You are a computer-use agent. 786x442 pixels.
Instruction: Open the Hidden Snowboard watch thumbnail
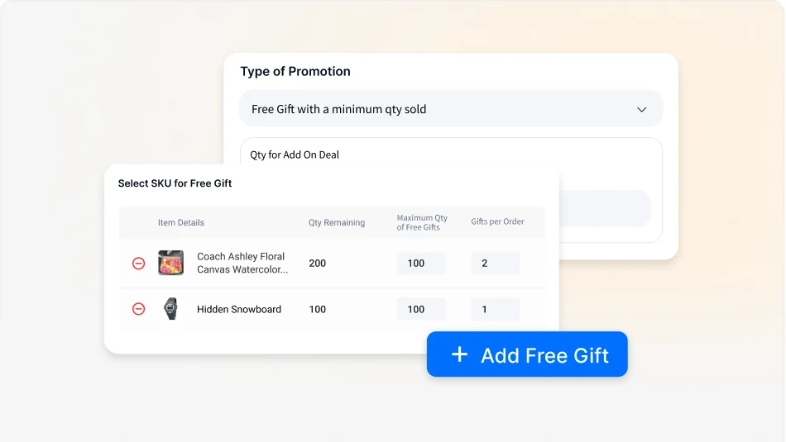pyautogui.click(x=171, y=308)
